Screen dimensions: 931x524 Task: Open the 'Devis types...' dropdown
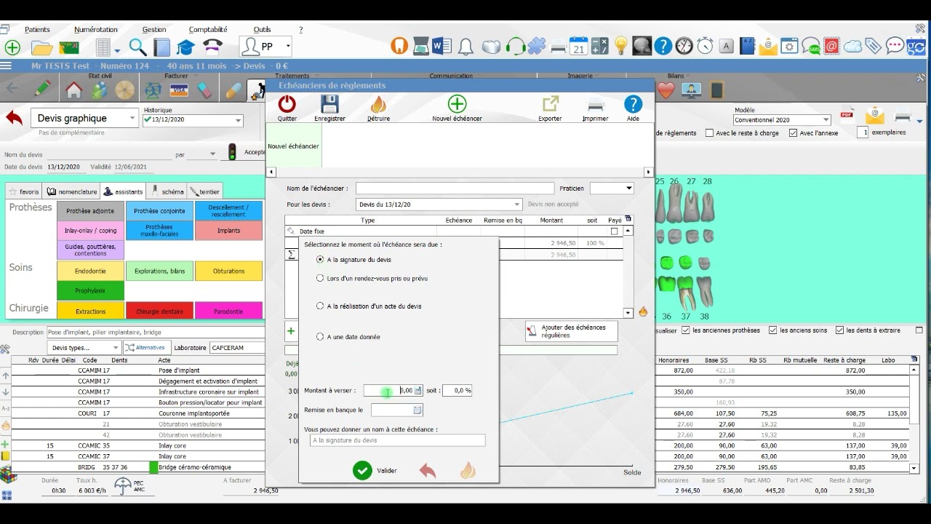(x=114, y=348)
